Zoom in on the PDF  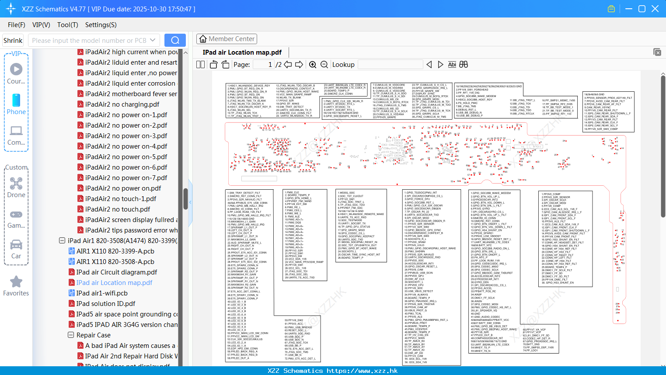(313, 65)
